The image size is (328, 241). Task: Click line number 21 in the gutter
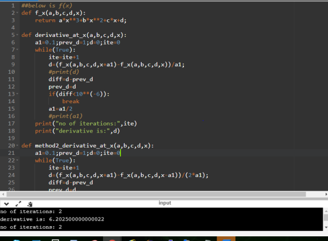point(11,153)
